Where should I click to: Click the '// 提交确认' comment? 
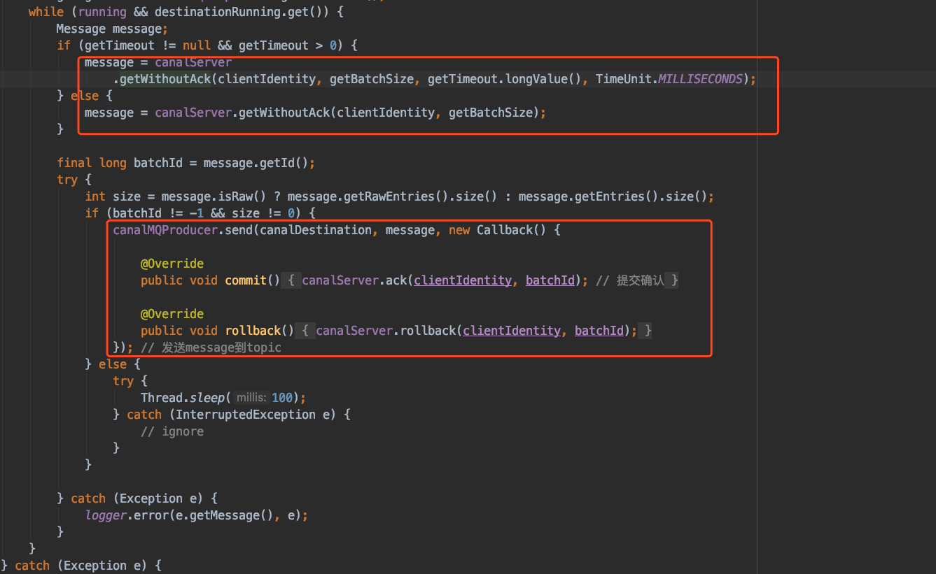(x=630, y=280)
